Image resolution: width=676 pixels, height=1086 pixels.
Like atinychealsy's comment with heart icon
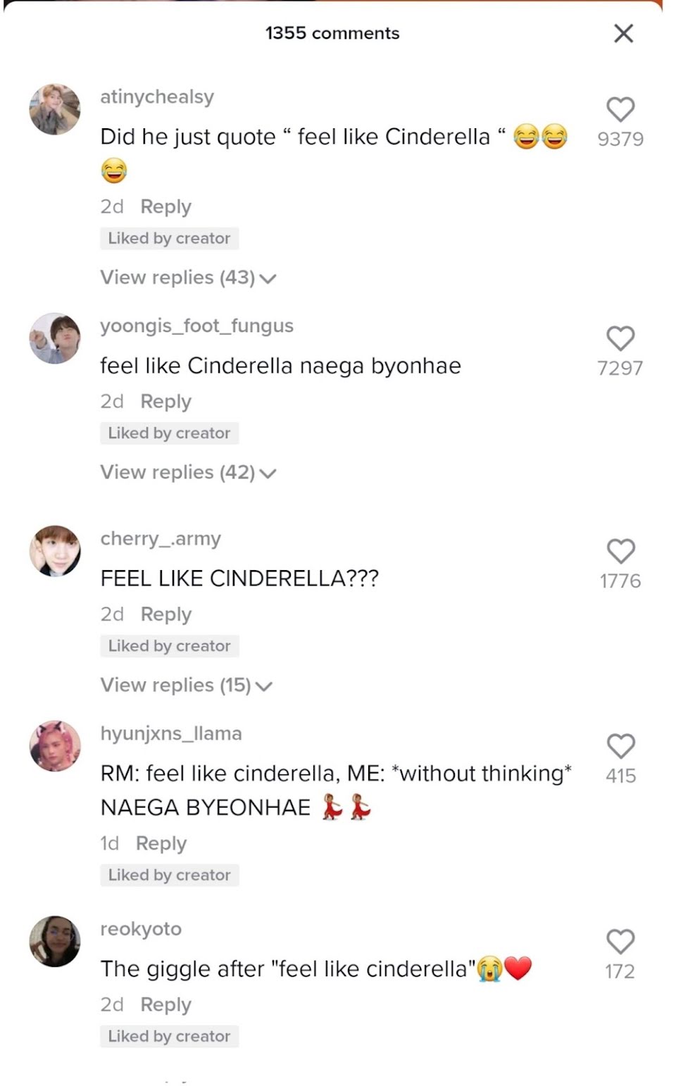pos(620,110)
